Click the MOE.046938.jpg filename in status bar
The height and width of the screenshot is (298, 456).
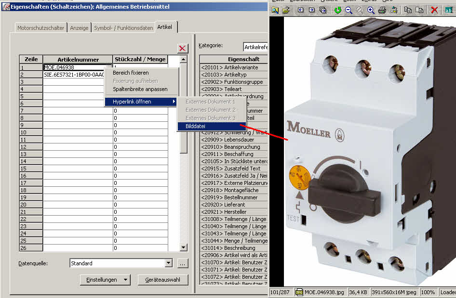[x=324, y=292]
